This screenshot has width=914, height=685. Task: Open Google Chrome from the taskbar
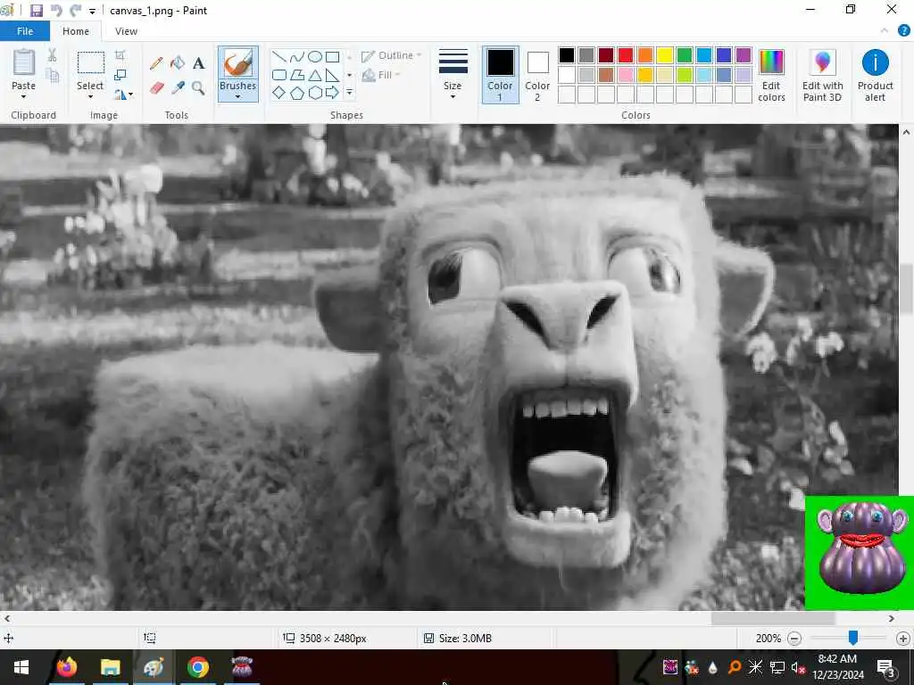point(198,667)
